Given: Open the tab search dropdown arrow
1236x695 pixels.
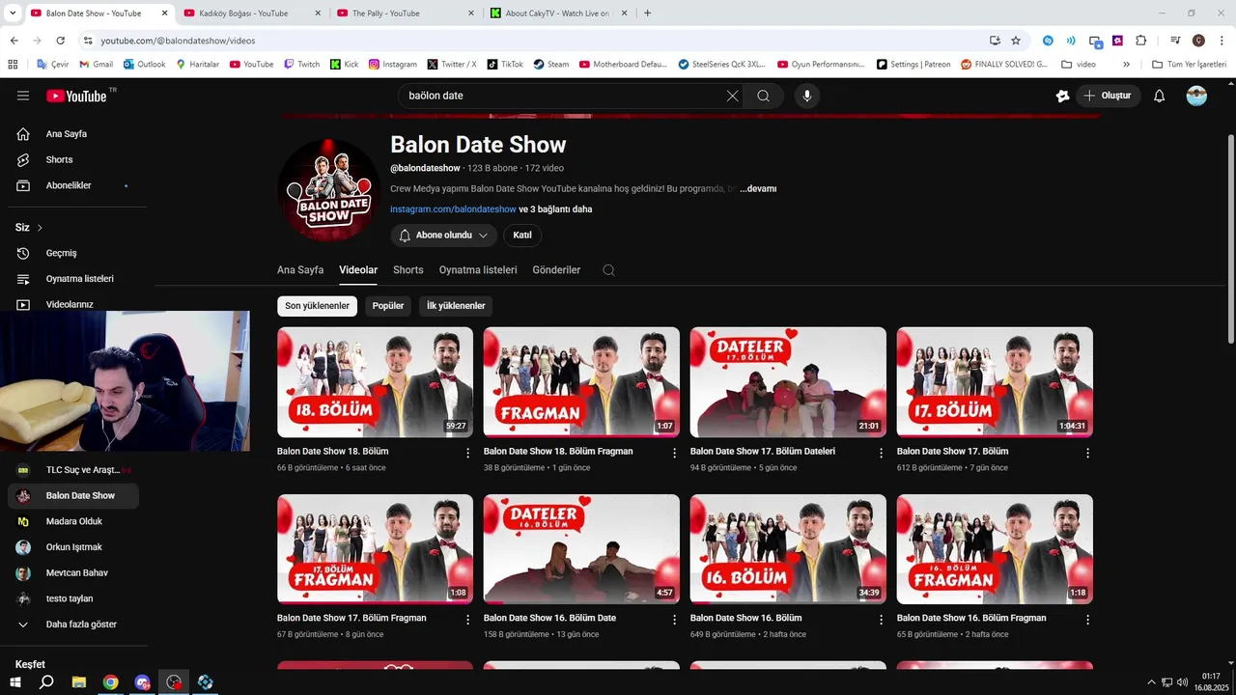Looking at the screenshot, I should (x=14, y=13).
